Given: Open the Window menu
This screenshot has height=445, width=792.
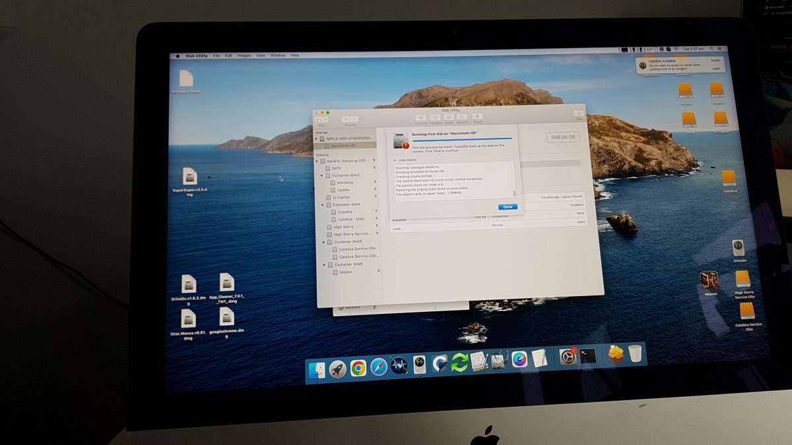Looking at the screenshot, I should [x=277, y=55].
